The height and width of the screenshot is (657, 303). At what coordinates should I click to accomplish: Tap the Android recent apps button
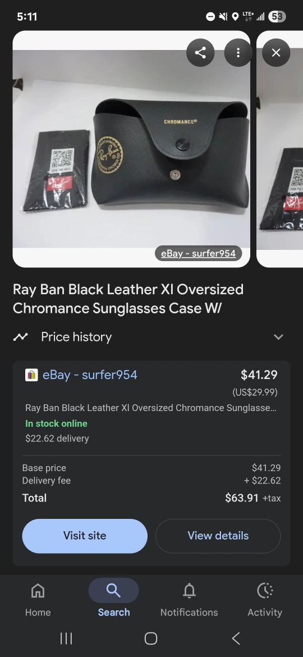(66, 638)
